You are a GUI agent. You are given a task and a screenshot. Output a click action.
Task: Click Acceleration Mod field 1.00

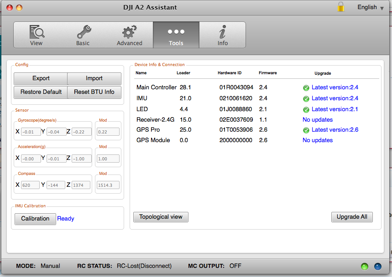[x=108, y=159]
